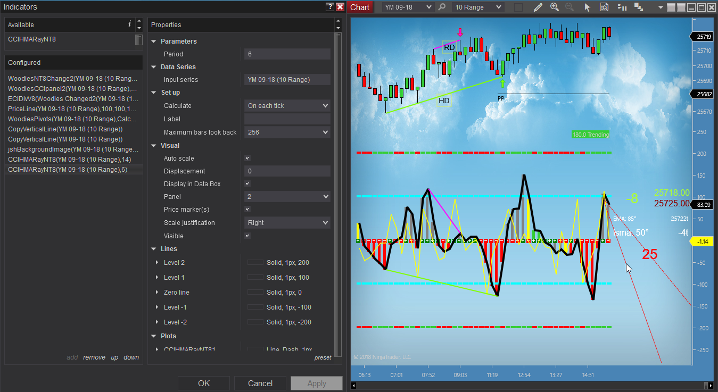Expand the Level 2 line settings
This screenshot has height=392, width=718.
(x=157, y=263)
